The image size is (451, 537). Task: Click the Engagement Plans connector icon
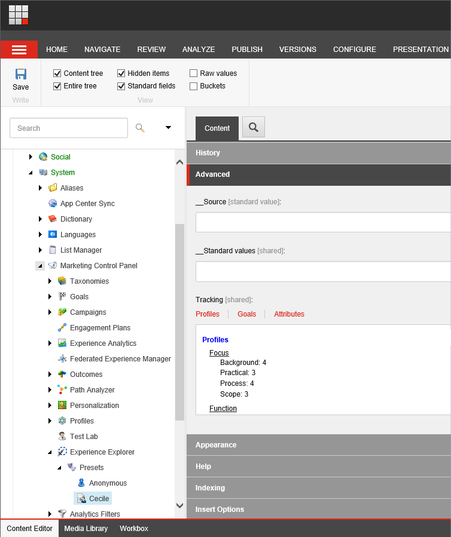pyautogui.click(x=62, y=327)
